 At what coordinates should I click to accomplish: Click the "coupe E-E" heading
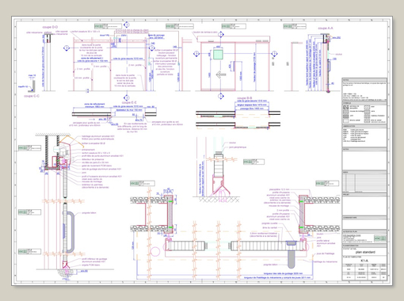point(129,102)
